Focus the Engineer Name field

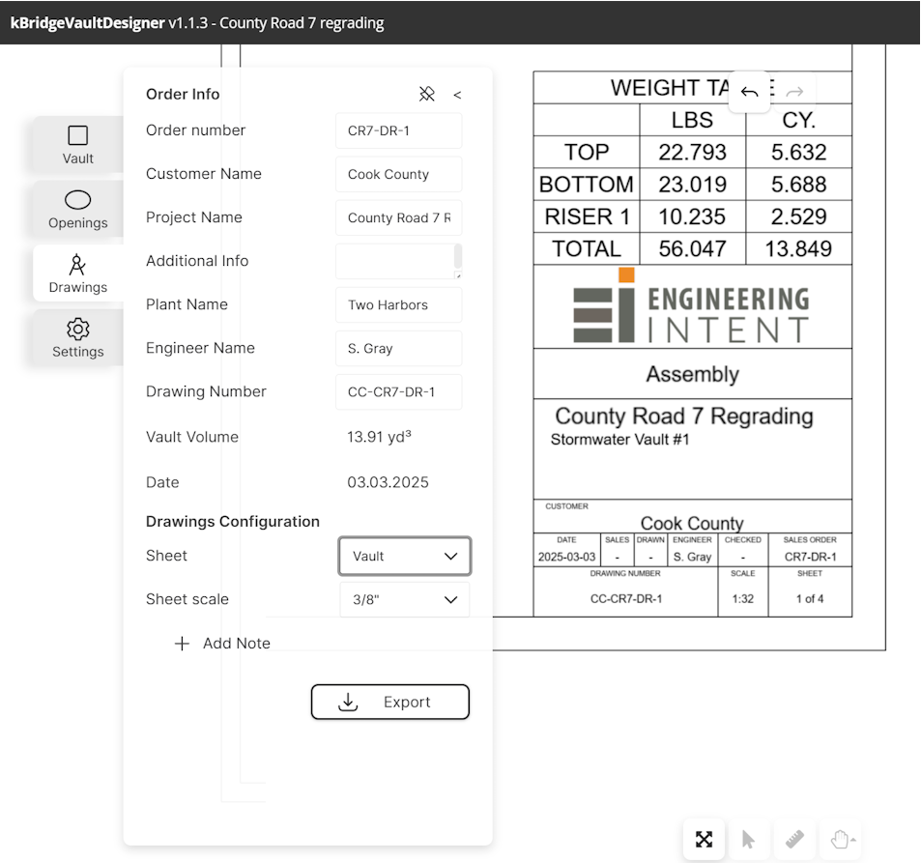[398, 348]
